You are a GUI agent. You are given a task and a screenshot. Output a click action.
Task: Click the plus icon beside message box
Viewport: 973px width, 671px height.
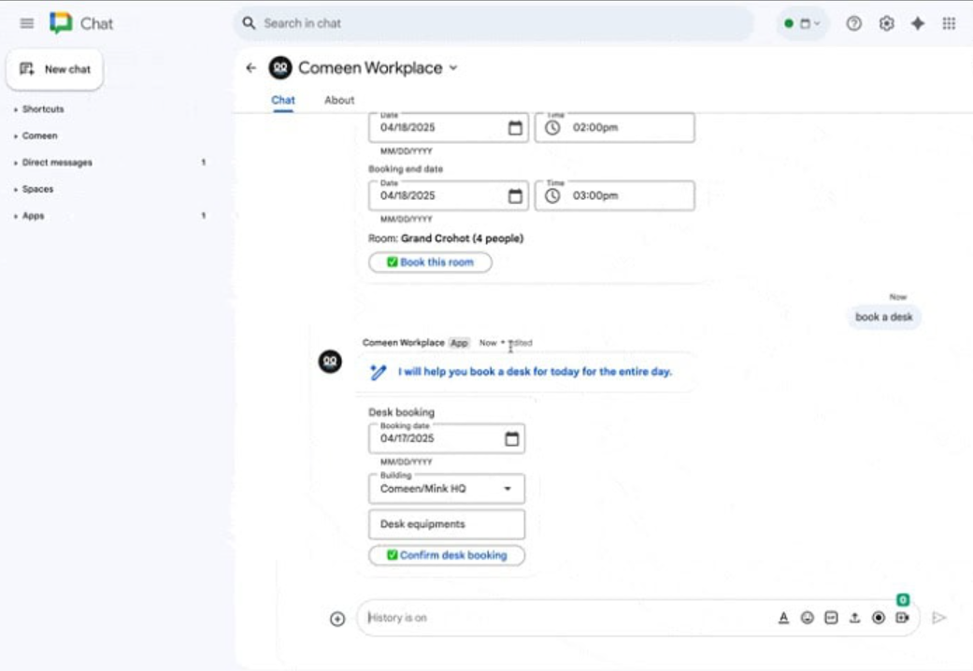click(337, 619)
